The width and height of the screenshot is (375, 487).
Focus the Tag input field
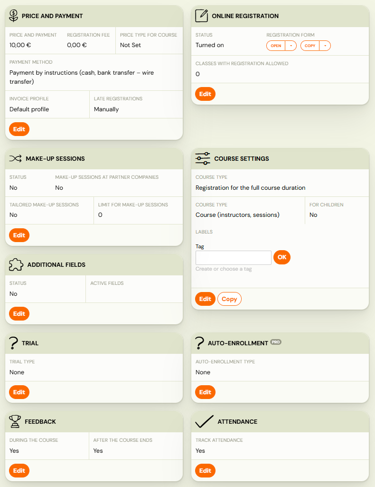click(234, 258)
